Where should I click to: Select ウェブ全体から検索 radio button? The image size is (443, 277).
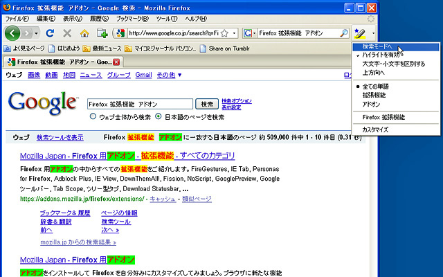pos(93,116)
